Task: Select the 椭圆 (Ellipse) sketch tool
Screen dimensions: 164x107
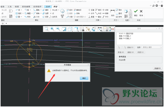Action: (x=28, y=14)
